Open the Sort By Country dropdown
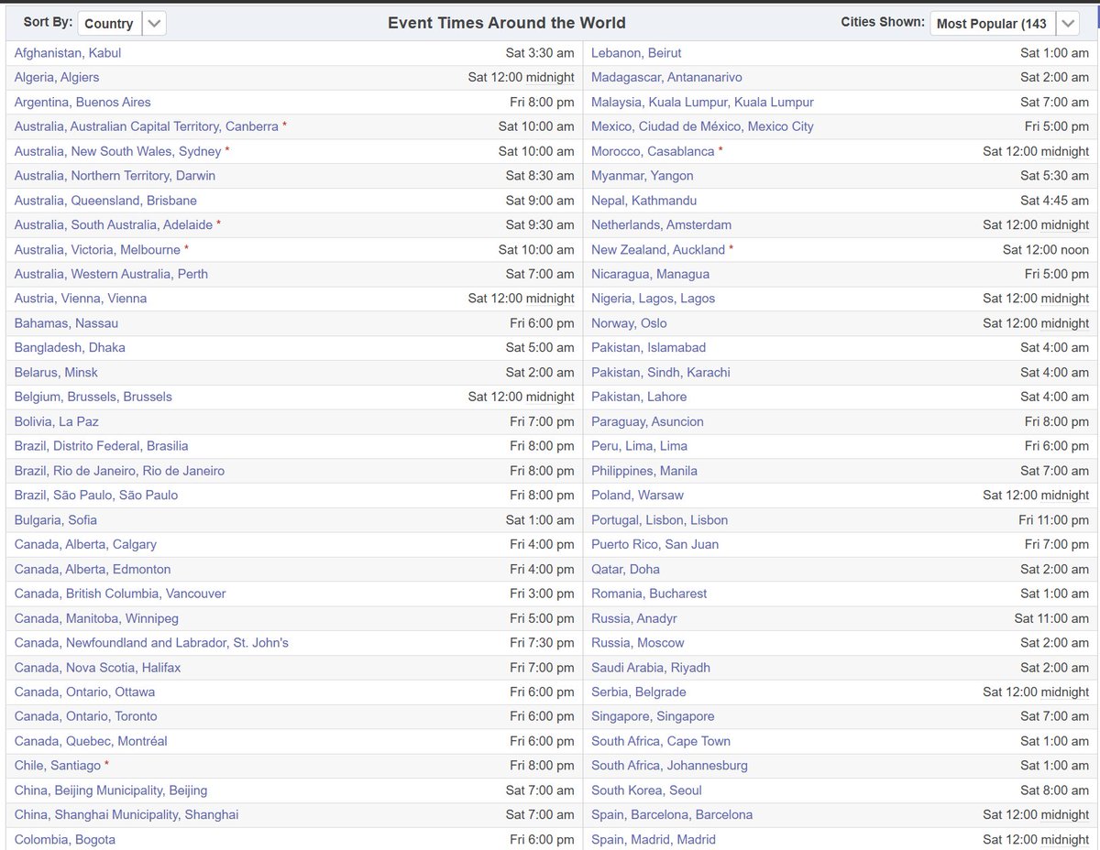The width and height of the screenshot is (1100, 850). 122,23
